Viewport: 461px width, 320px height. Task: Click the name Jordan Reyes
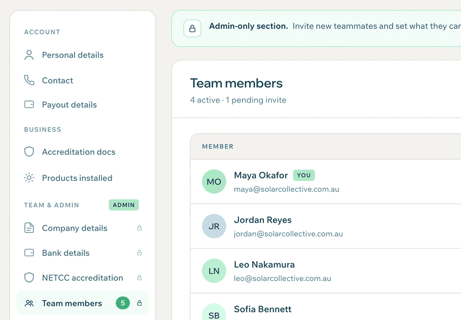click(x=263, y=220)
